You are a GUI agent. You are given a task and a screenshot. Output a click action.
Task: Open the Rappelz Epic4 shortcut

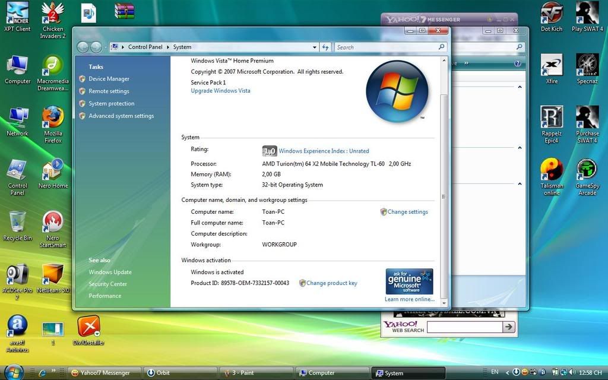pos(552,125)
